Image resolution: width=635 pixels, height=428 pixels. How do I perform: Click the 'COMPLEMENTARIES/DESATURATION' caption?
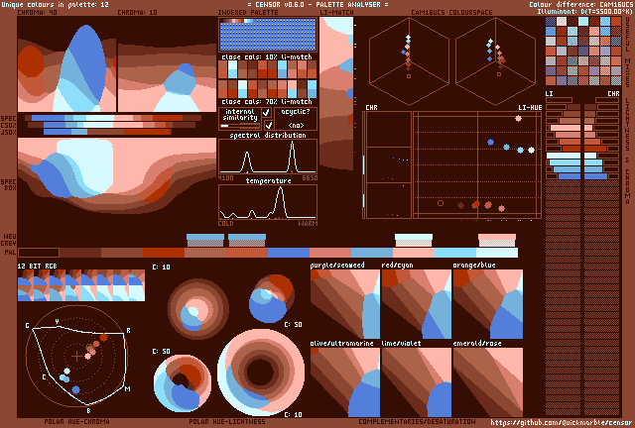(x=417, y=421)
